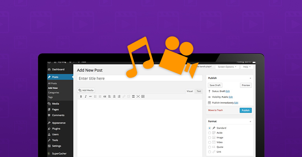Toggle the extra toolbar row icon
The height and width of the screenshot is (157, 302).
[143, 97]
